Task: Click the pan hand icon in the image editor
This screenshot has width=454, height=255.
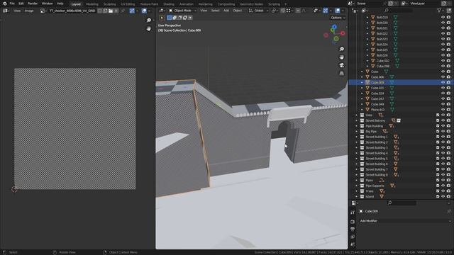Action: coord(149,28)
